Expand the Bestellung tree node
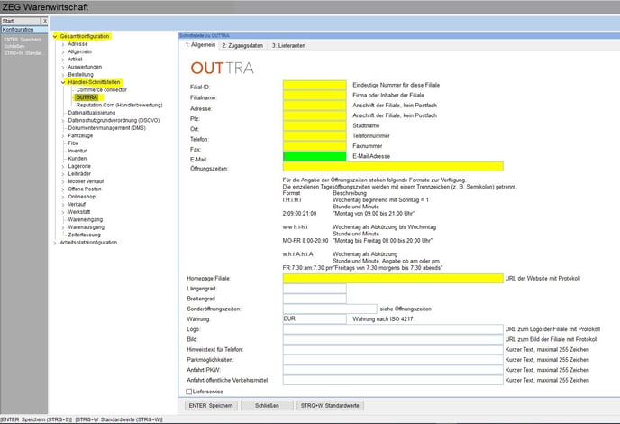 [x=63, y=75]
